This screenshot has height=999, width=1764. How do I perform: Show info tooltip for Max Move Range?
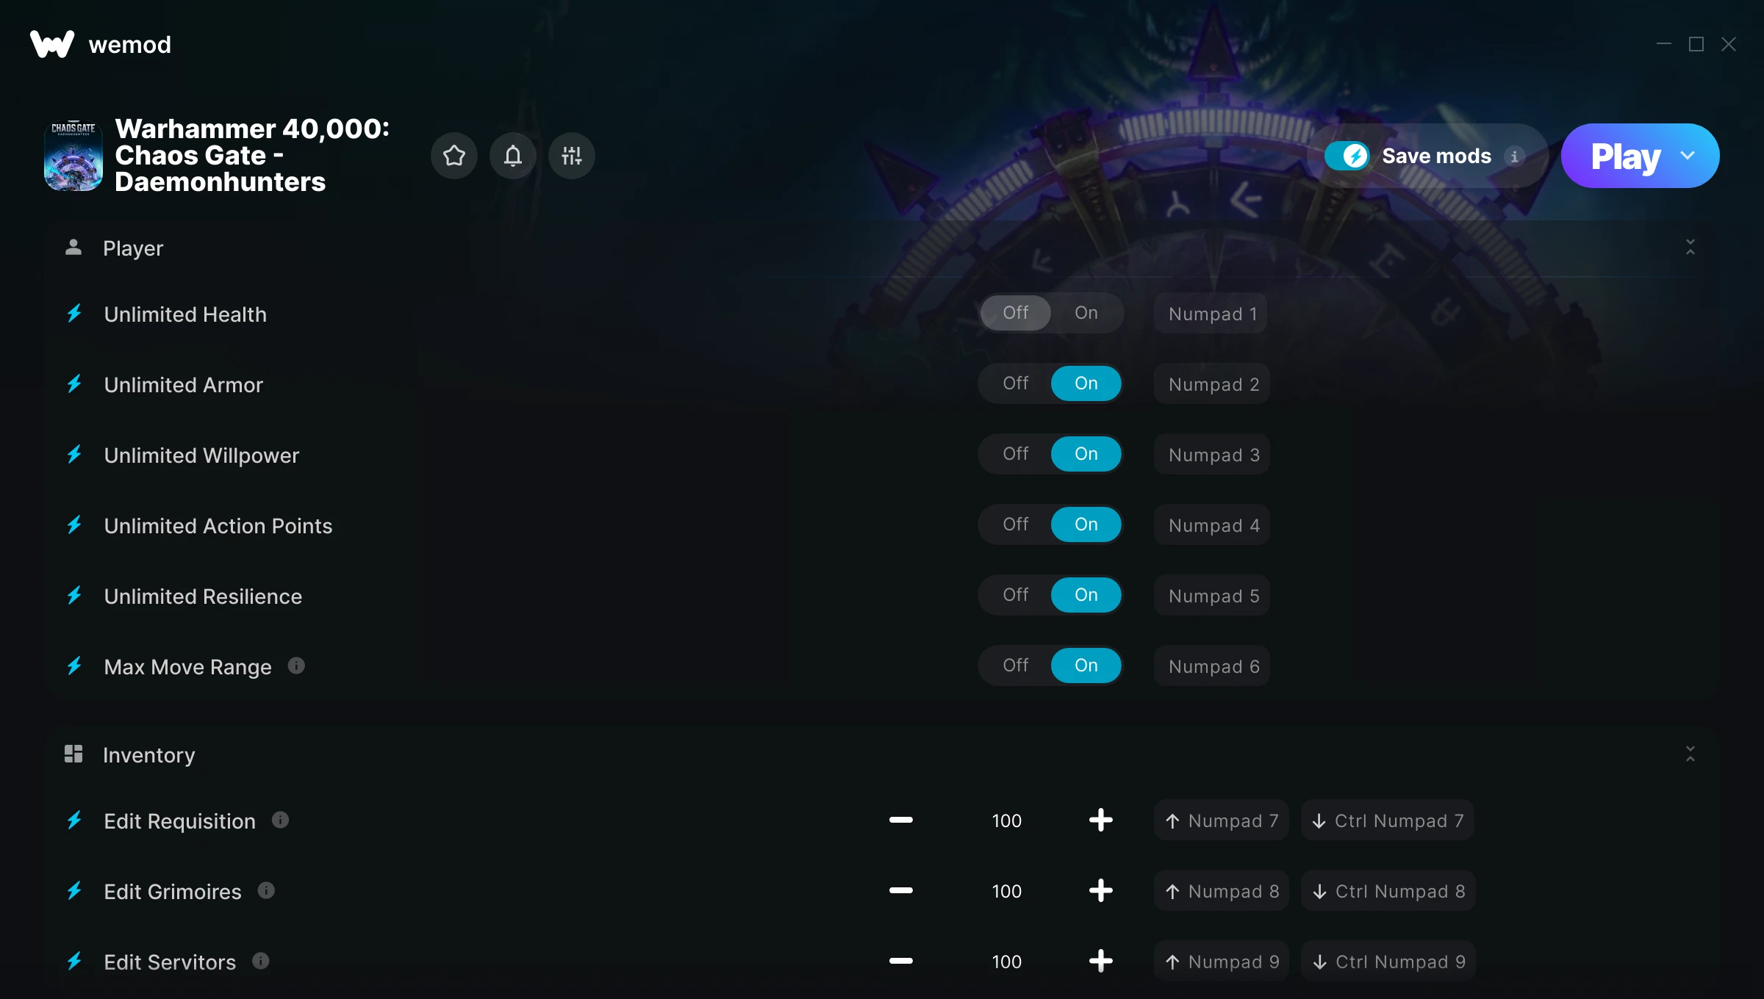click(x=296, y=666)
